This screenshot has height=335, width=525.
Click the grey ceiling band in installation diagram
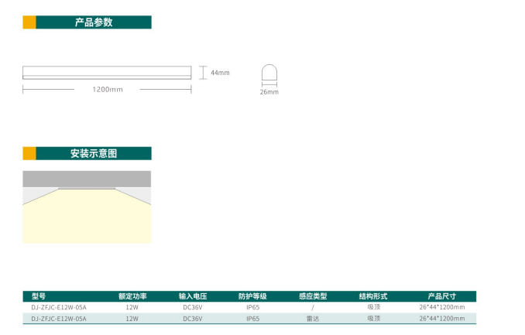[86, 178]
